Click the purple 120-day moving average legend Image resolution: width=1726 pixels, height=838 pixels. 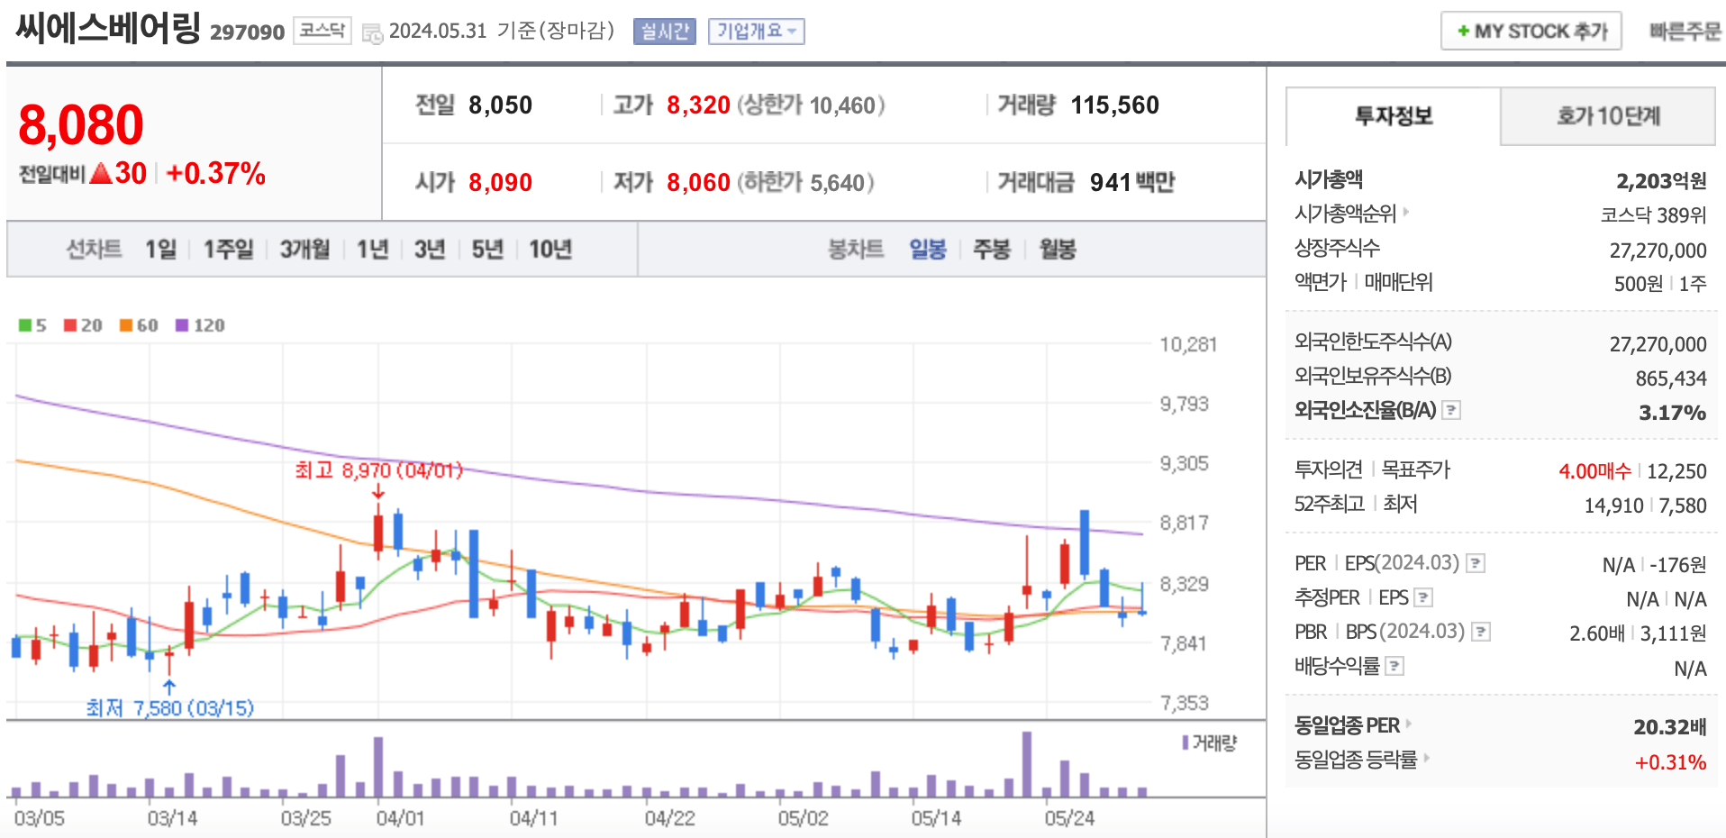[x=200, y=325]
